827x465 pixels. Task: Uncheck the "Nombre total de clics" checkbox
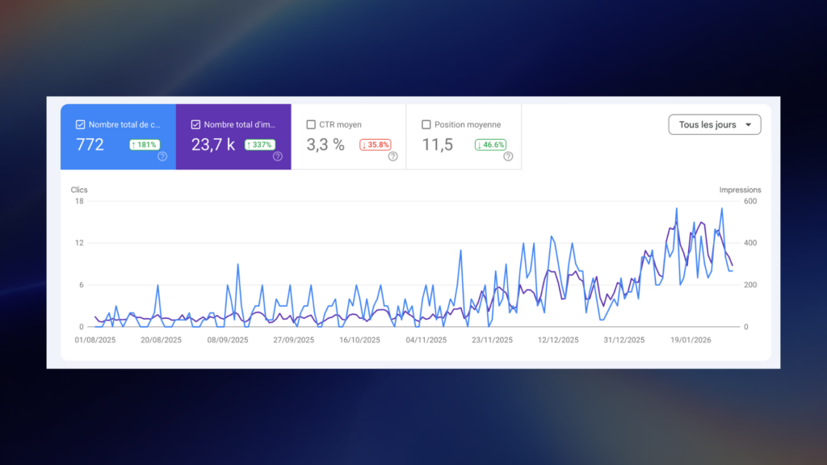pyautogui.click(x=80, y=124)
